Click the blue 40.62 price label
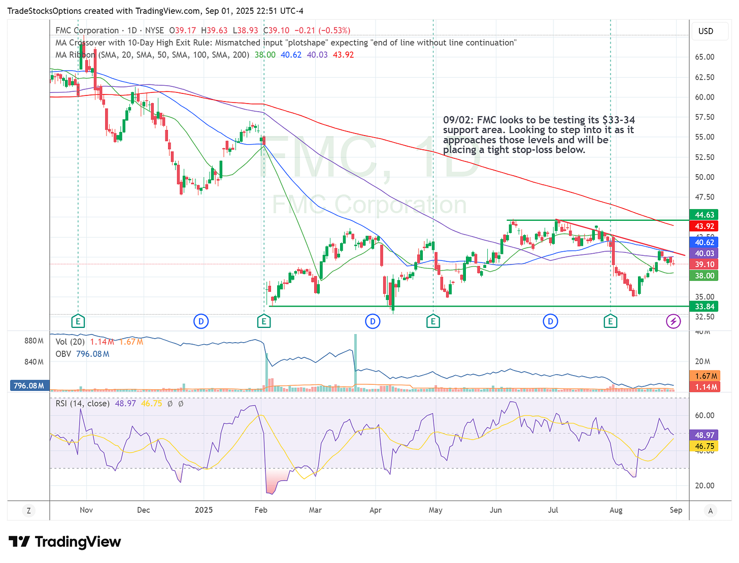This screenshot has width=739, height=563. (704, 243)
